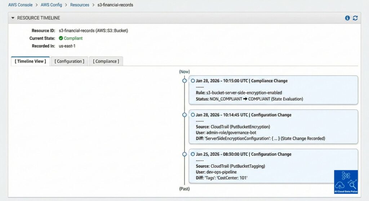Open AWS Config breadcrumb link
The width and height of the screenshot is (369, 201).
point(51,5)
